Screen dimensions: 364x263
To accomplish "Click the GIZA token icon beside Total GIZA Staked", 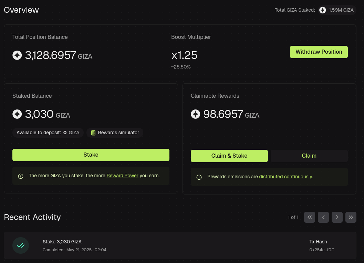I will (x=322, y=10).
